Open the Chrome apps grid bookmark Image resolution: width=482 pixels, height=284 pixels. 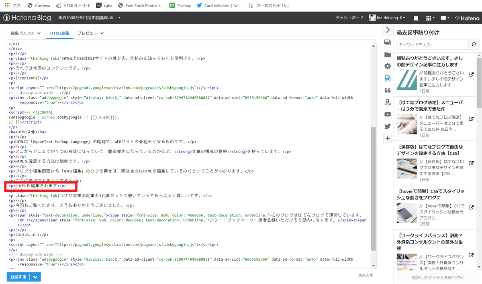(x=13, y=6)
